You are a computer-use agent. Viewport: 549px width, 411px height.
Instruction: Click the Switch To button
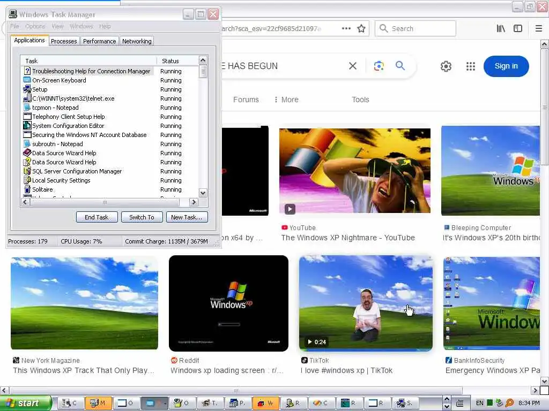(142, 217)
